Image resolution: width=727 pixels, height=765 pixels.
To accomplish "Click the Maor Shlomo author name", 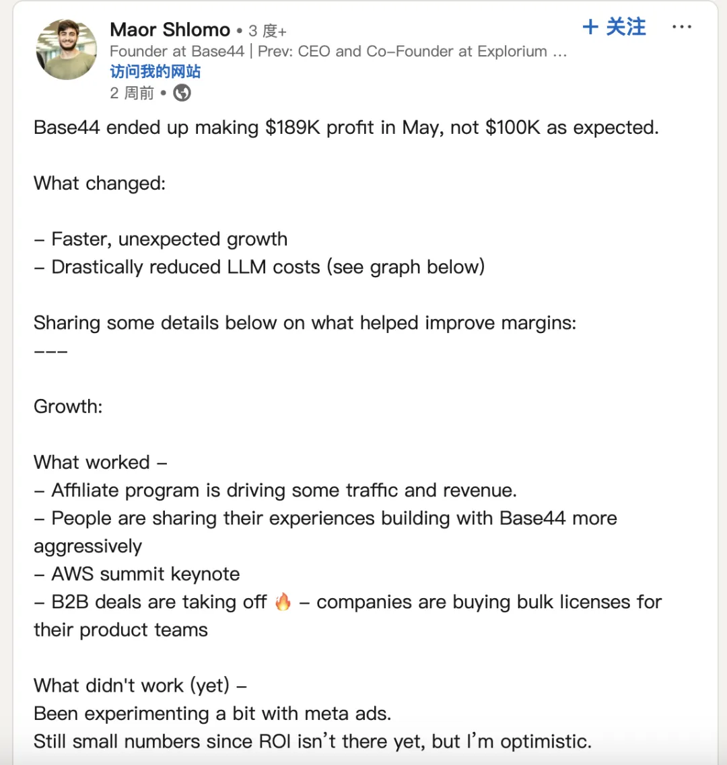I will point(170,30).
